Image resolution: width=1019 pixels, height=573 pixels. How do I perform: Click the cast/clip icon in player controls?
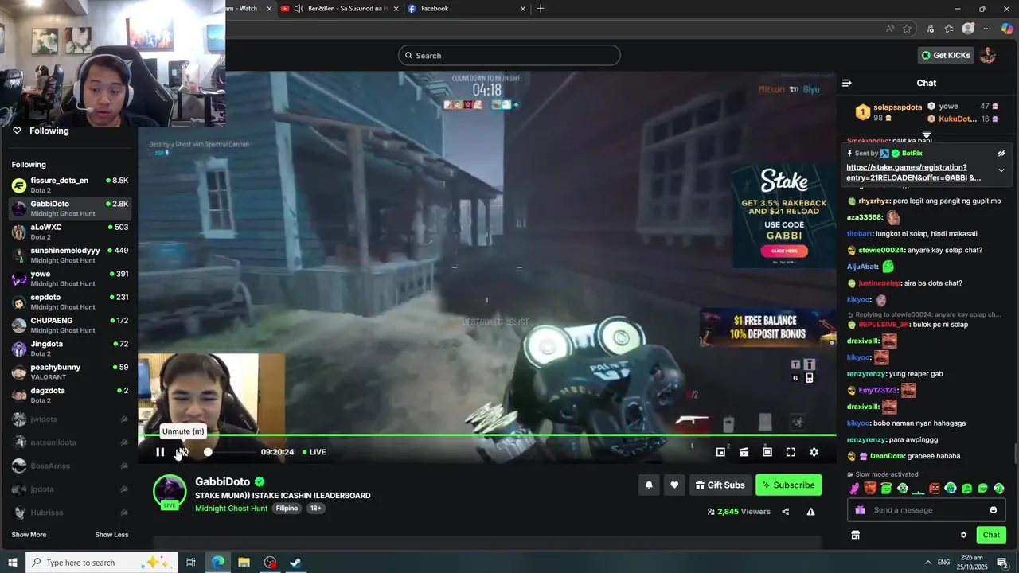(744, 452)
